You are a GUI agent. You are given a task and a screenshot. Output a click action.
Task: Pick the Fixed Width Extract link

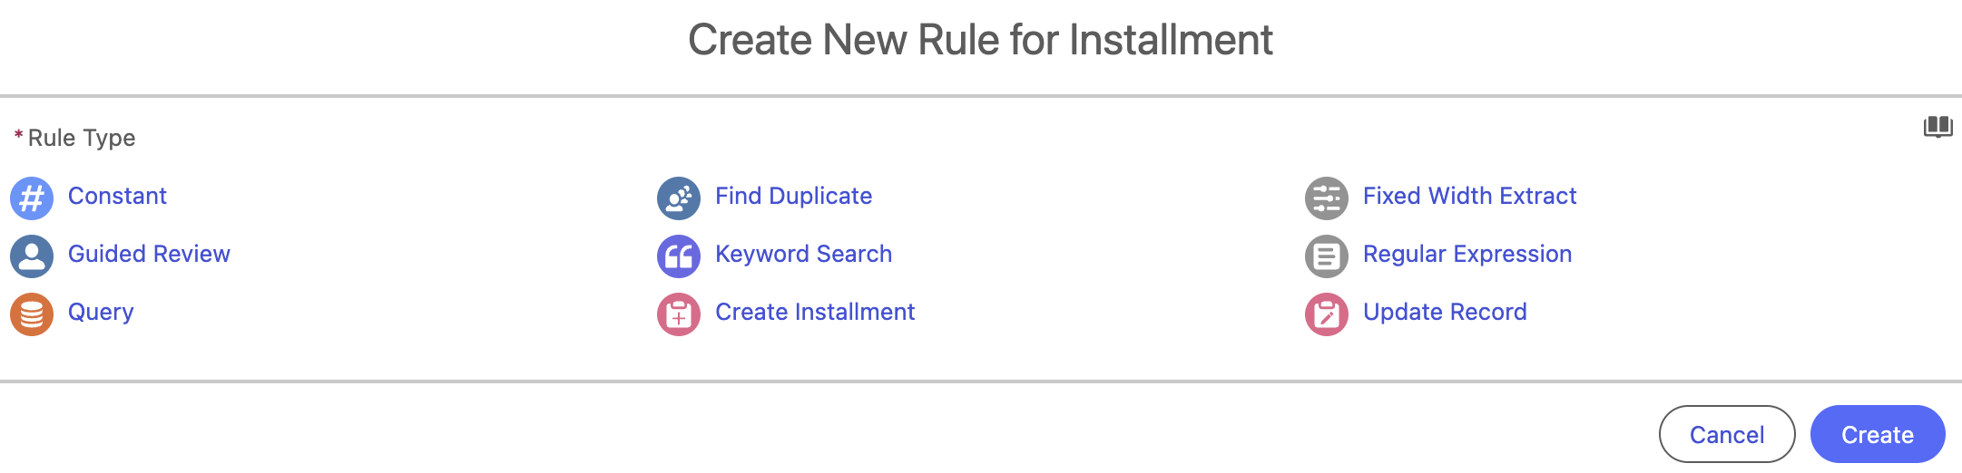[1469, 196]
